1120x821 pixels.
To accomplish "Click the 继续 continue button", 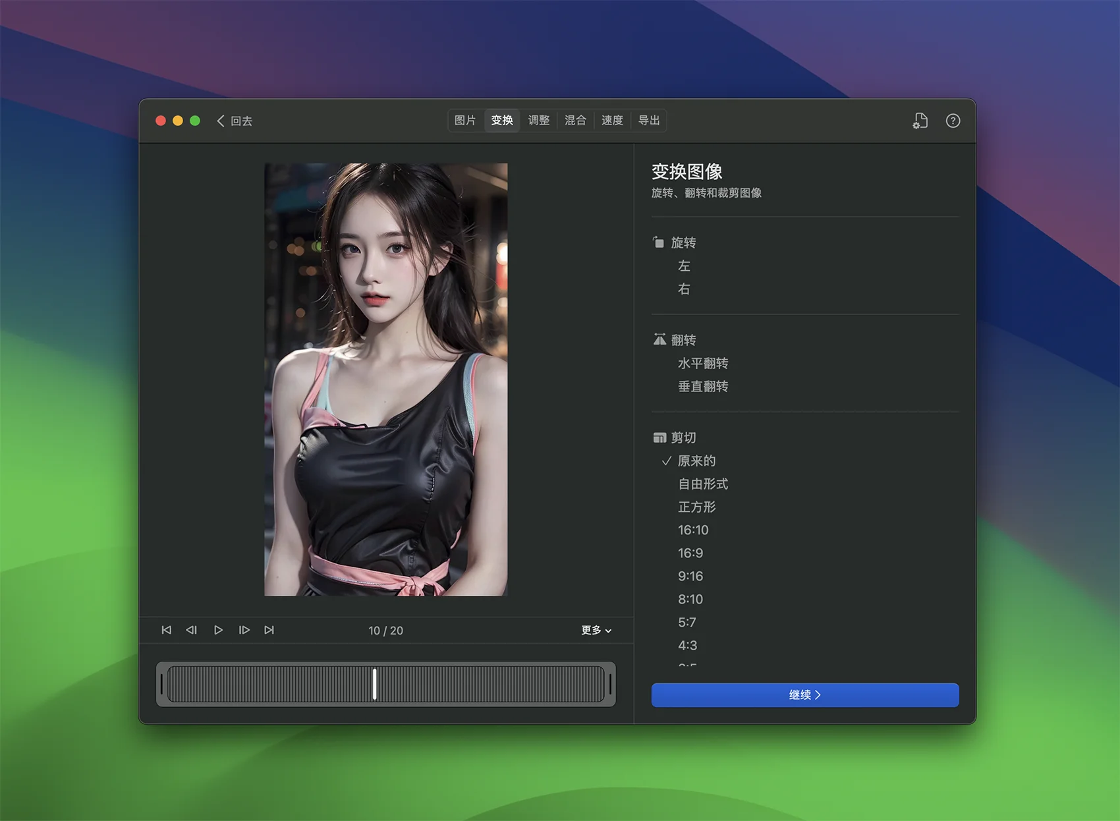I will (805, 694).
